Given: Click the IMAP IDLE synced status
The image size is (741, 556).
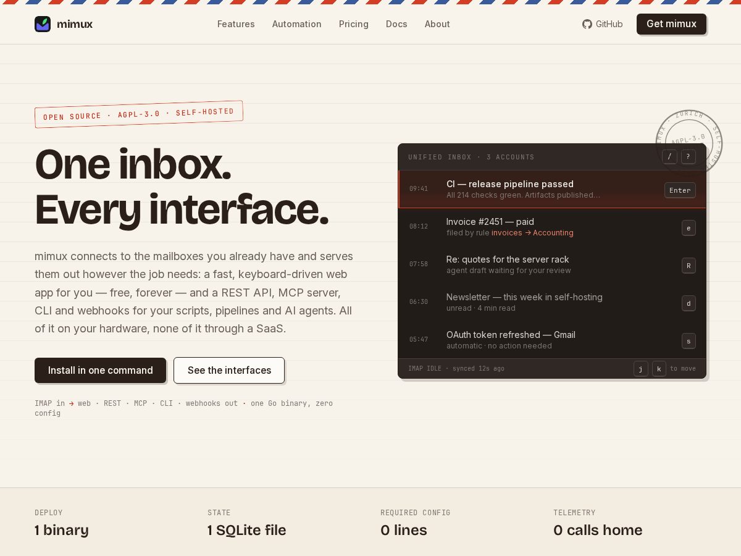Looking at the screenshot, I should coord(456,369).
